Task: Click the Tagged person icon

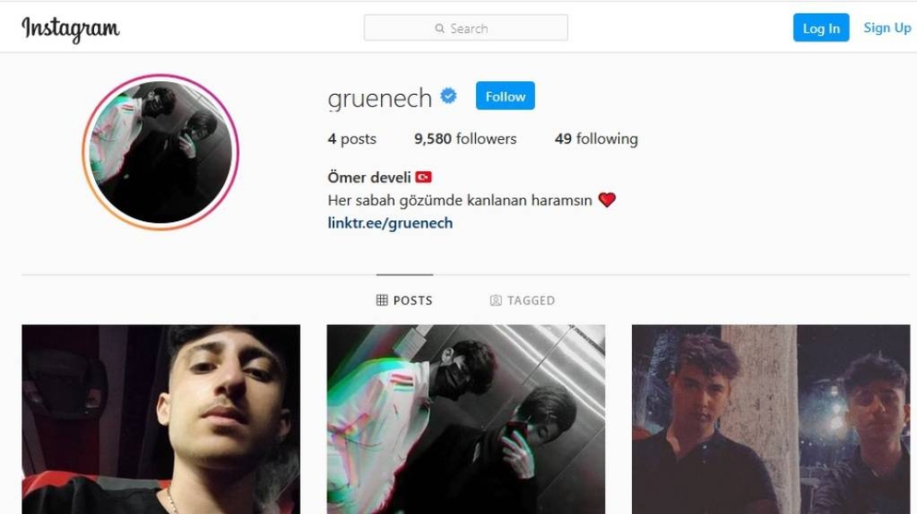Action: [x=495, y=300]
